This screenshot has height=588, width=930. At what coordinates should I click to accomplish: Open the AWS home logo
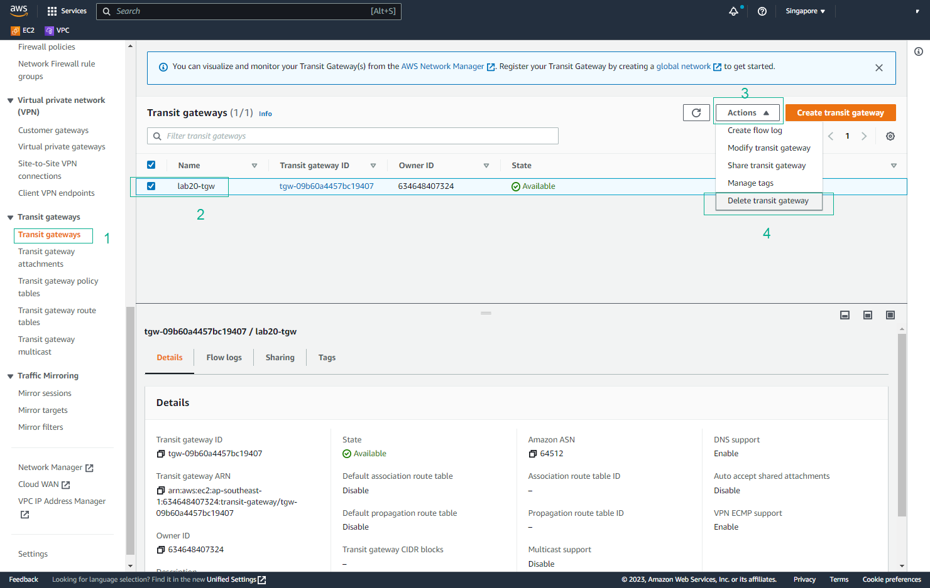(19, 11)
